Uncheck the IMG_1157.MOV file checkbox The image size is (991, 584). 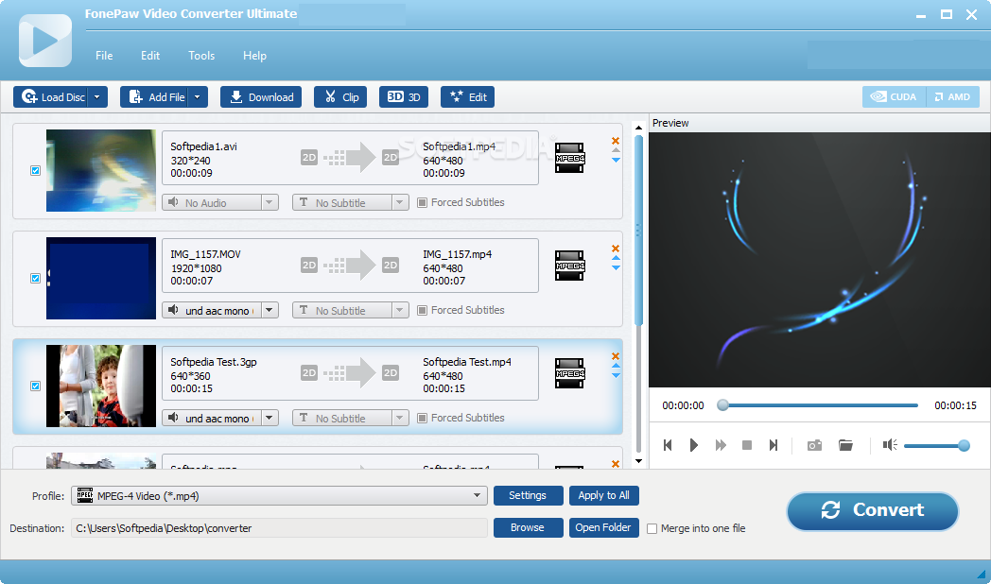coord(35,279)
